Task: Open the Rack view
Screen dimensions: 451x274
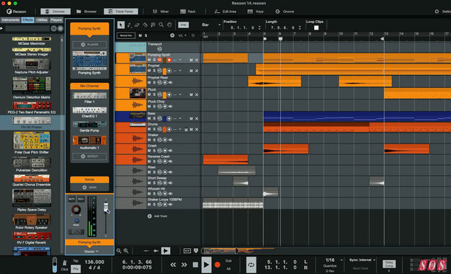Action: click(x=188, y=12)
